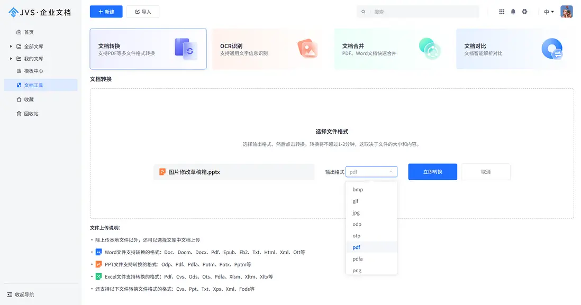Click the apps grid icon near the search bar
This screenshot has height=305, width=581.
click(x=501, y=11)
